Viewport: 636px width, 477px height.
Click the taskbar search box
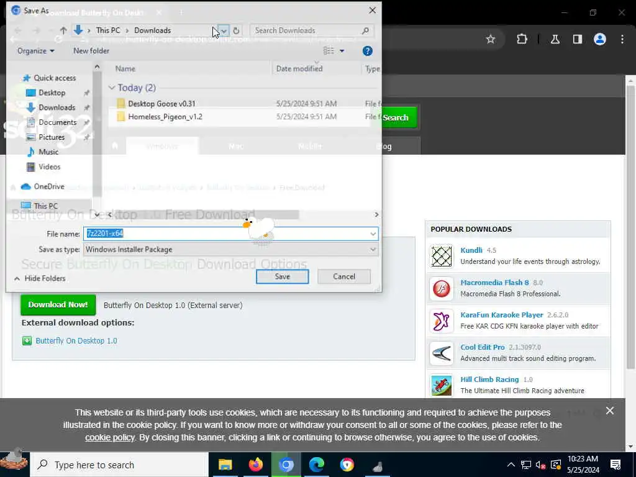pos(119,465)
